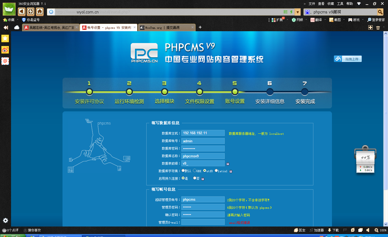The width and height of the screenshot is (388, 237).
Task: Select 是 for 启用持久连接
Action: coord(183,178)
